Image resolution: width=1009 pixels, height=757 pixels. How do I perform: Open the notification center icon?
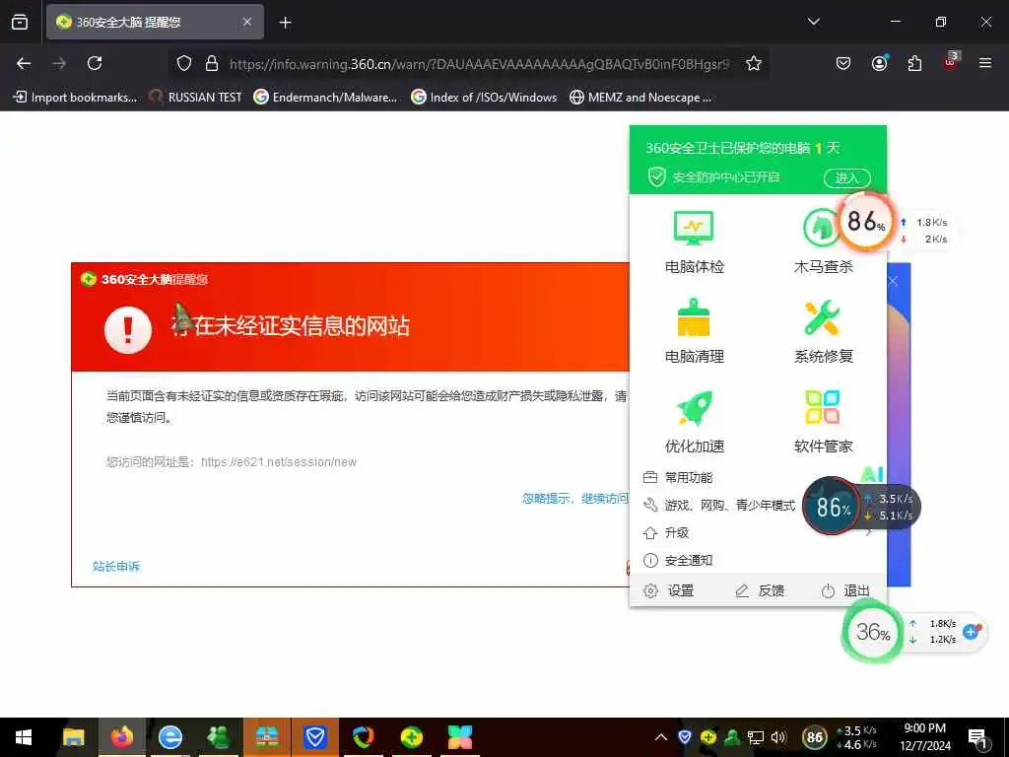click(977, 738)
